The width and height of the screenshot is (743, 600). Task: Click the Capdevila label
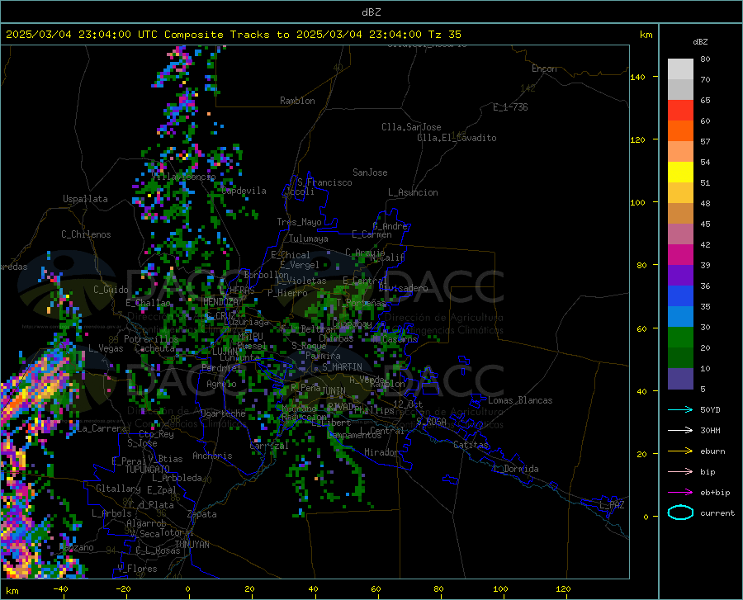pyautogui.click(x=244, y=191)
